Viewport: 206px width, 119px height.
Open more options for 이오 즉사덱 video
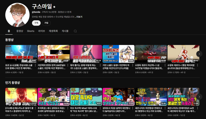(100, 108)
